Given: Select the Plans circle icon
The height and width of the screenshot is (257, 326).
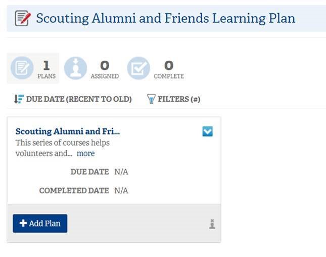Looking at the screenshot, I should (x=22, y=68).
